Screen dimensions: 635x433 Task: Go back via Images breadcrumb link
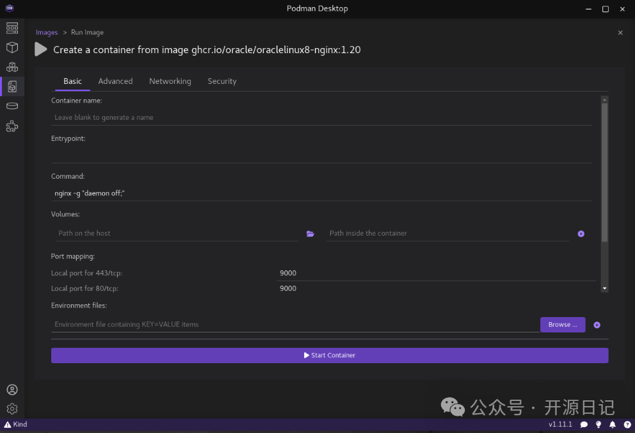pos(47,33)
